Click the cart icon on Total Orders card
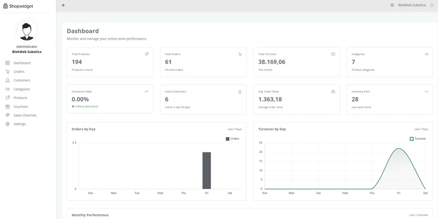The width and height of the screenshot is (438, 219). (240, 54)
